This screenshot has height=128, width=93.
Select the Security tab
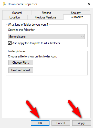click(76, 13)
